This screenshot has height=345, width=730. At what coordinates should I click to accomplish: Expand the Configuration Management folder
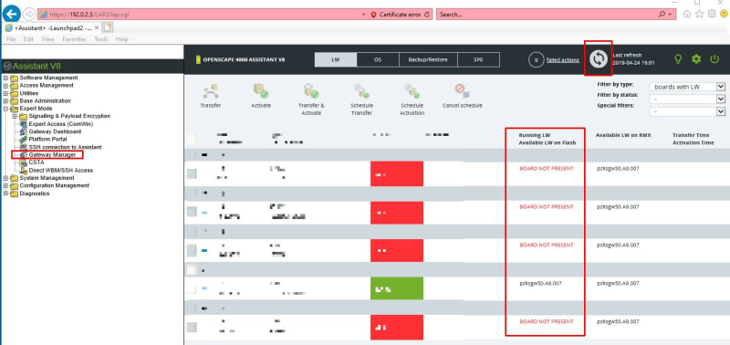(x=5, y=186)
